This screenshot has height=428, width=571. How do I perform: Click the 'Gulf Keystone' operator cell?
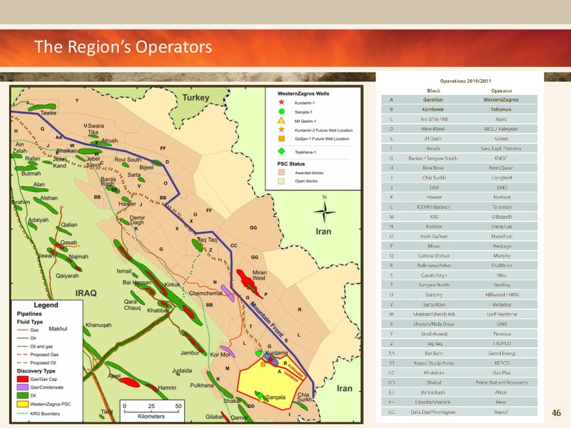point(501,314)
